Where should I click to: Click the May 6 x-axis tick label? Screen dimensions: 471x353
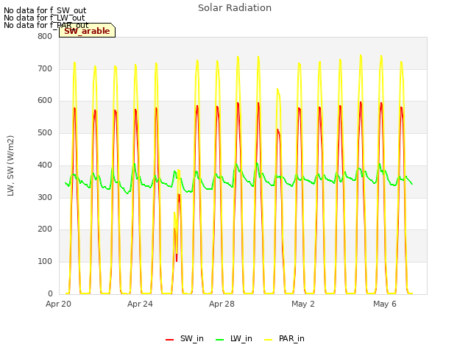(x=385, y=304)
